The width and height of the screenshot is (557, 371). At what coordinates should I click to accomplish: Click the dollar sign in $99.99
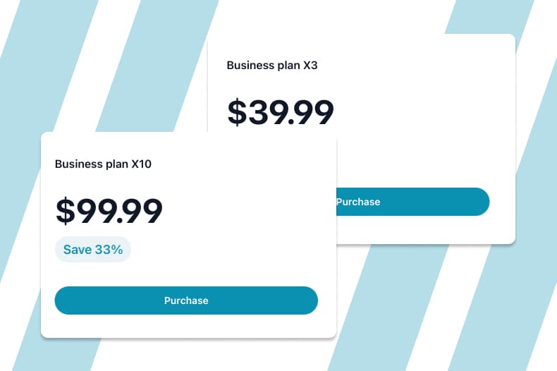point(65,210)
